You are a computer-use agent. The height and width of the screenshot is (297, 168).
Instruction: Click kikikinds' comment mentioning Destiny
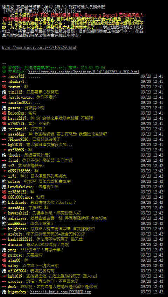coord(53,202)
